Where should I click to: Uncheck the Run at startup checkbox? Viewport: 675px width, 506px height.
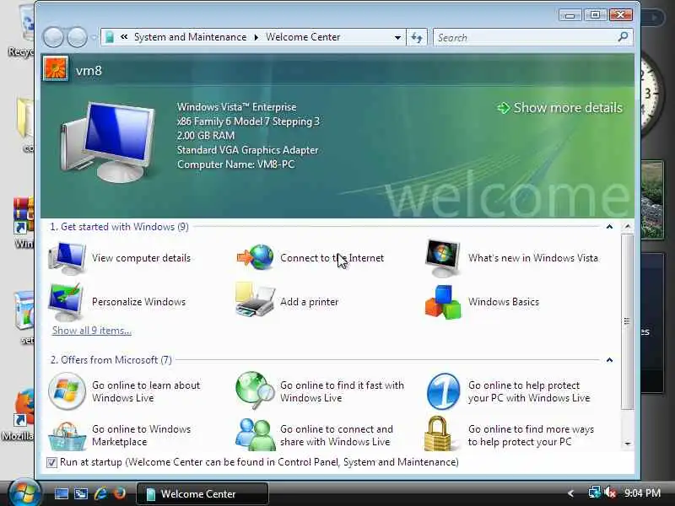tap(51, 462)
